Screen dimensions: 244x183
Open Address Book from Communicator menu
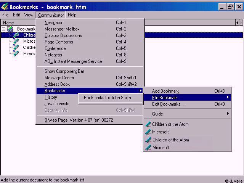(x=57, y=84)
